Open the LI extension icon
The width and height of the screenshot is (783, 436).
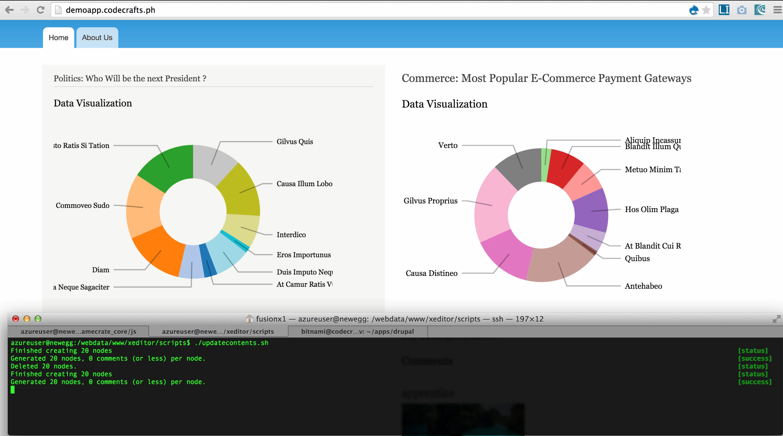coord(724,10)
